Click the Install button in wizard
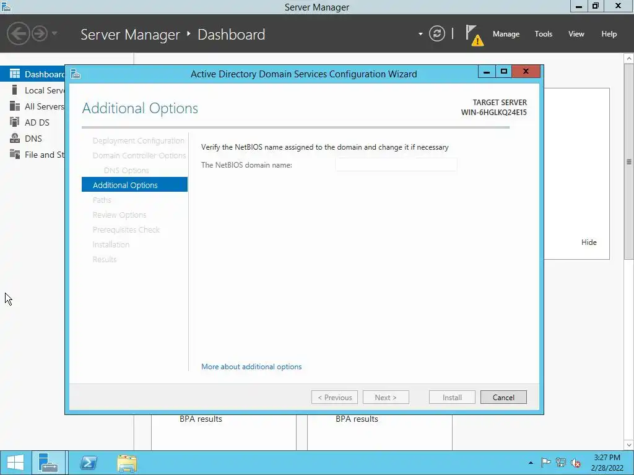634x475 pixels. [452, 397]
